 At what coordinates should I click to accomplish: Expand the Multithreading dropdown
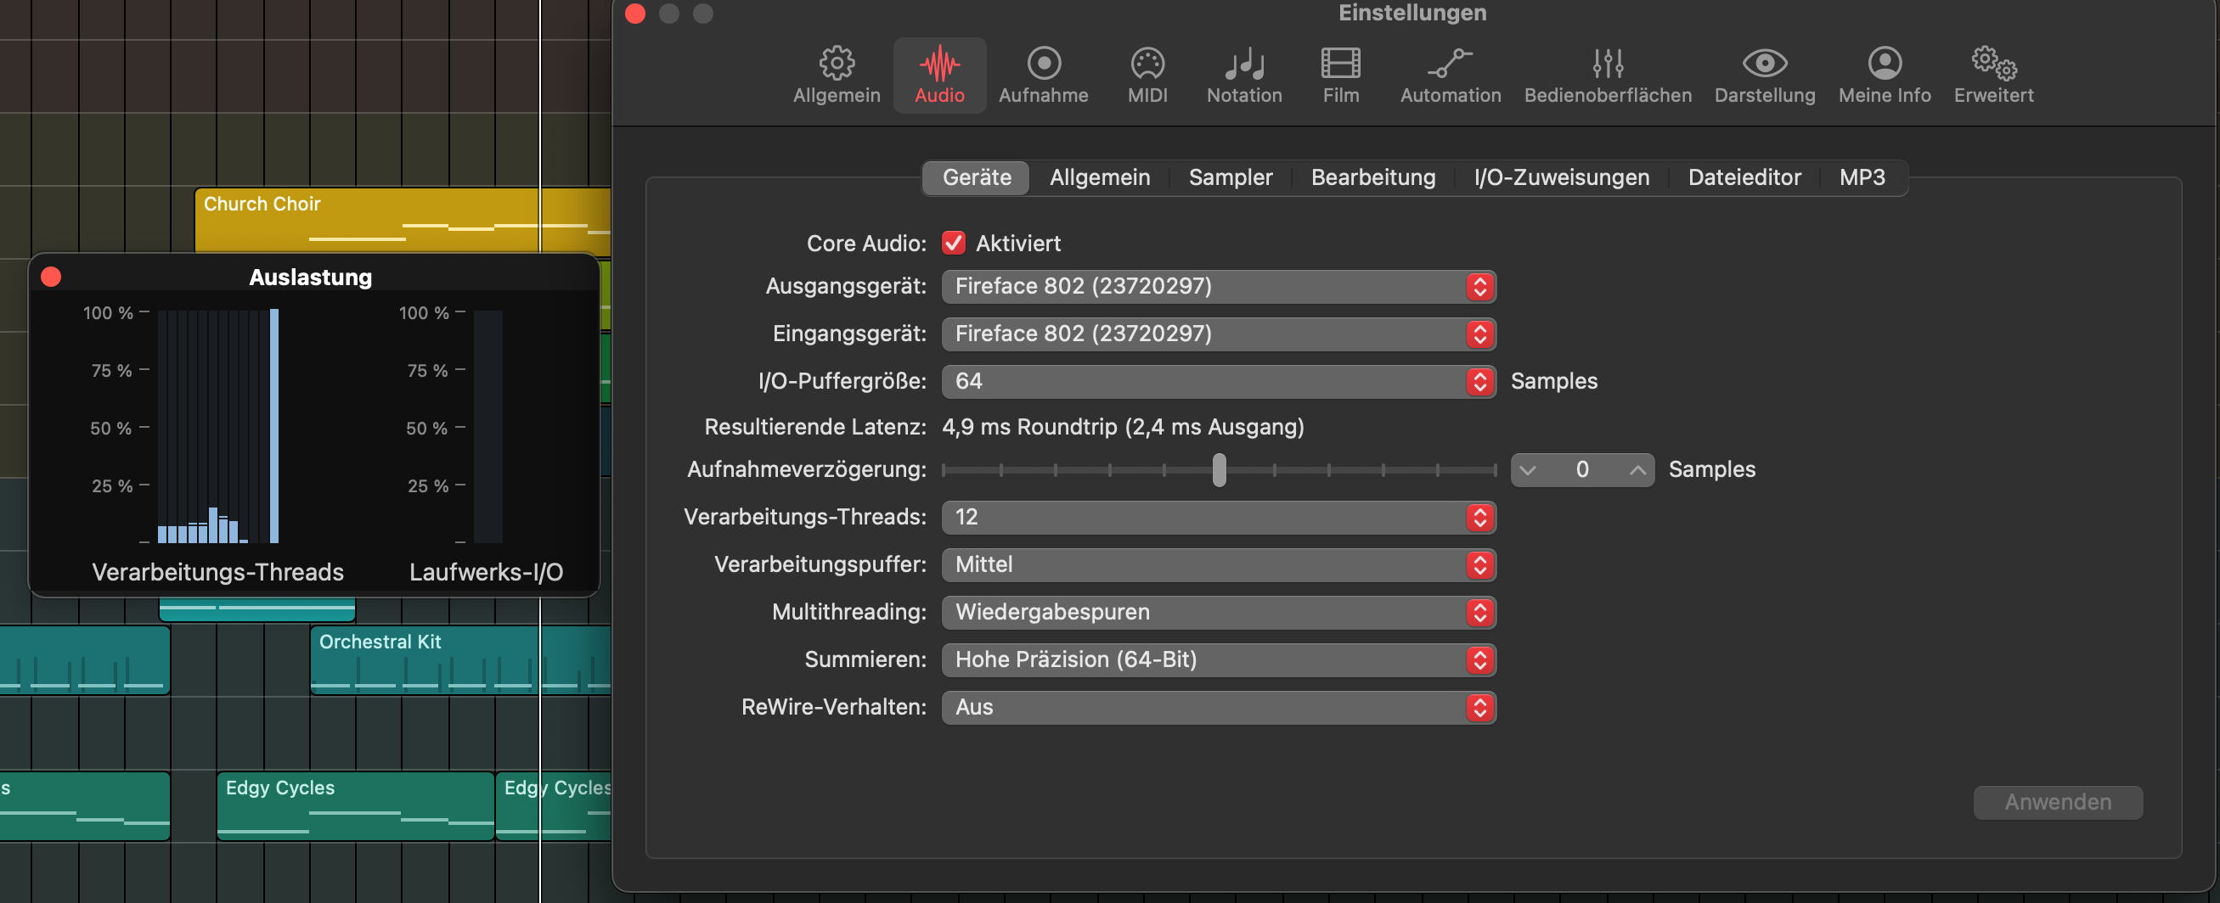tap(1218, 612)
